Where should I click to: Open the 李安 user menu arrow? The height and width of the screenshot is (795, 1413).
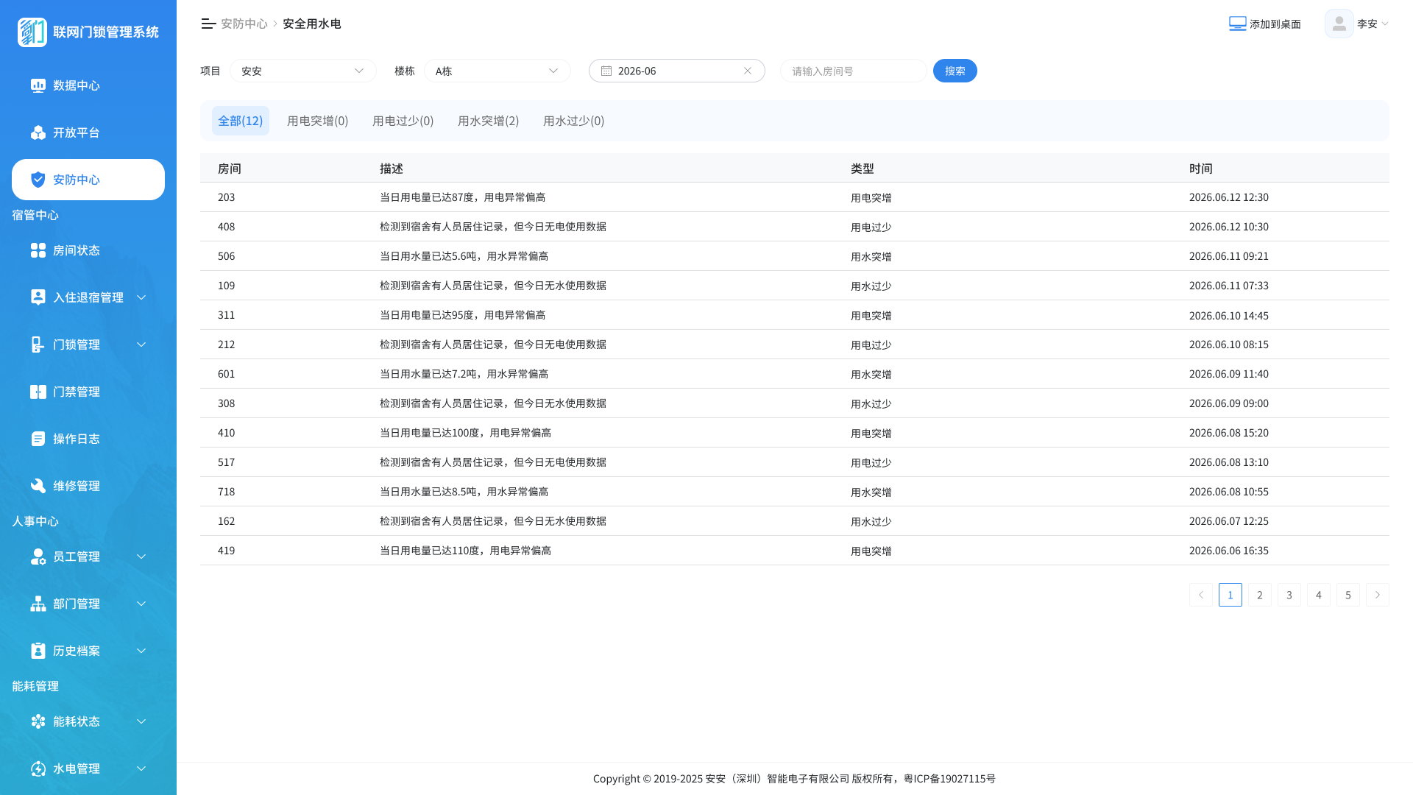coord(1385,24)
